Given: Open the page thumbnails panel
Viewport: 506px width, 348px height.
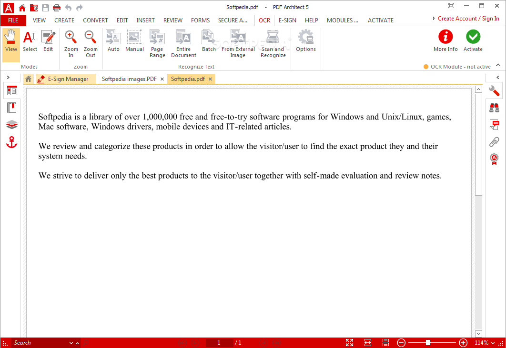Looking at the screenshot, I should pos(12,91).
